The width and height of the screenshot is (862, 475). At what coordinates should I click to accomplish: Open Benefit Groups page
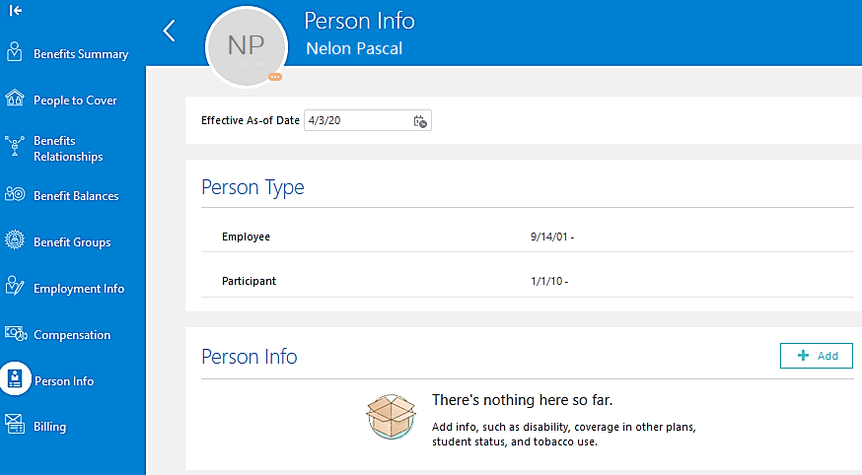(72, 242)
